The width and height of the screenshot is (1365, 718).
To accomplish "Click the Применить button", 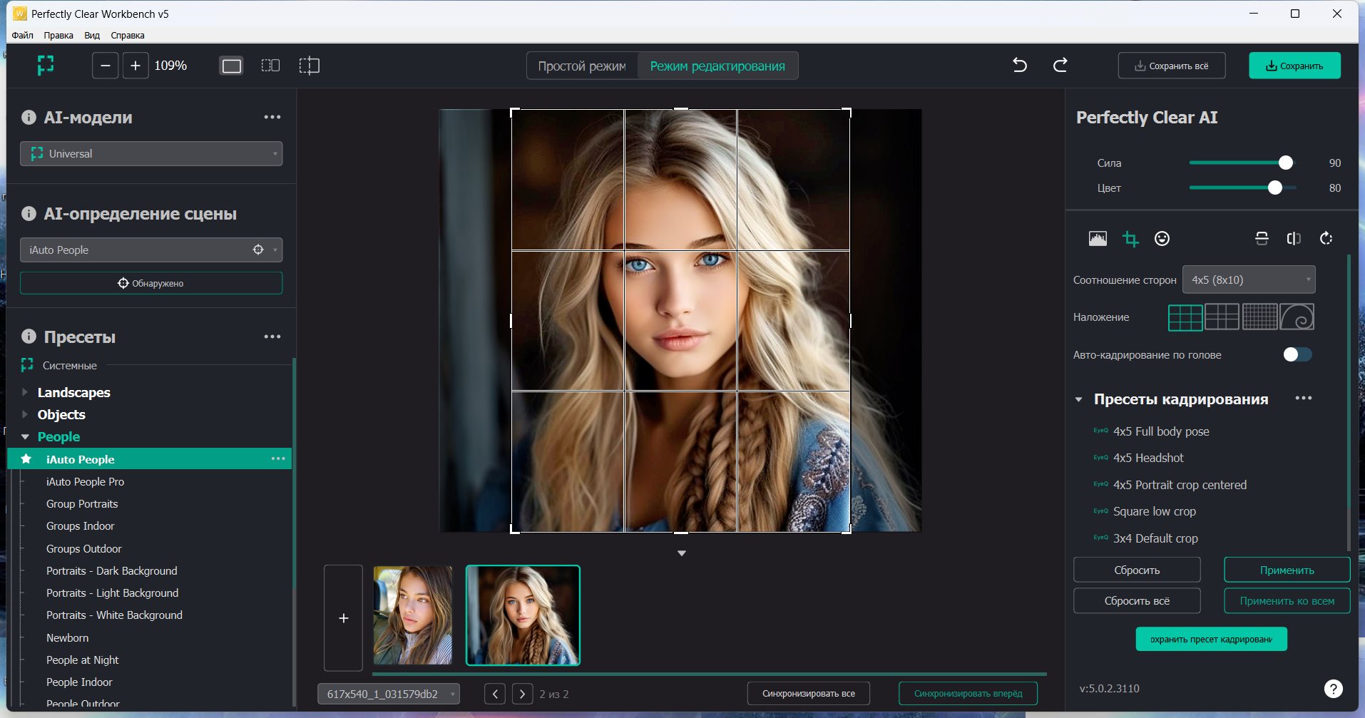I will coord(1287,570).
